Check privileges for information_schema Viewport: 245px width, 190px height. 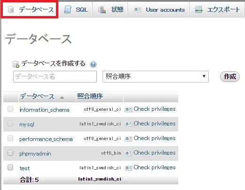click(x=155, y=109)
